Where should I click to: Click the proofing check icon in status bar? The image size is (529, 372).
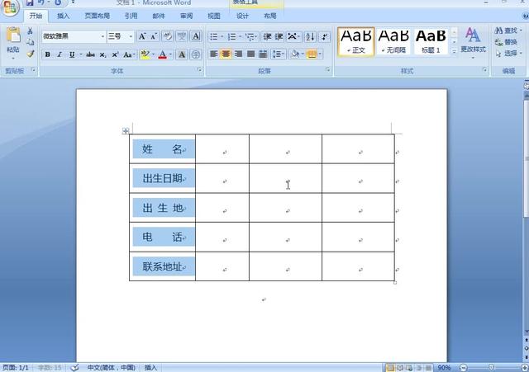click(x=75, y=368)
